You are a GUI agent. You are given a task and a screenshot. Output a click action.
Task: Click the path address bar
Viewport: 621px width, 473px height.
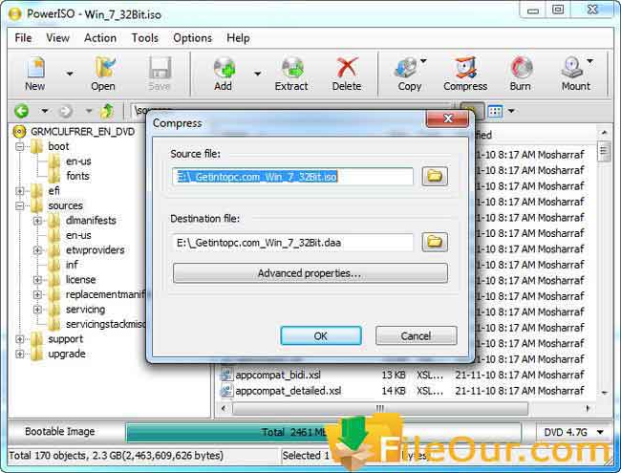pyautogui.click(x=291, y=111)
